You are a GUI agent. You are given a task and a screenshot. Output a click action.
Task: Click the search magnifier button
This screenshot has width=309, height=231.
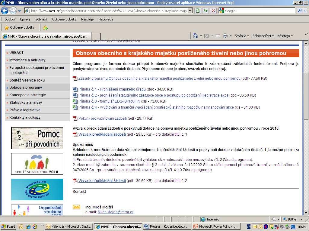pos(300,11)
